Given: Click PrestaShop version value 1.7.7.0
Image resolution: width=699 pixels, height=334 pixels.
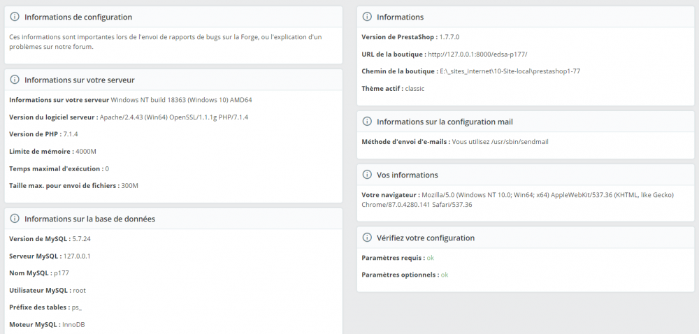Looking at the screenshot, I should tap(449, 37).
